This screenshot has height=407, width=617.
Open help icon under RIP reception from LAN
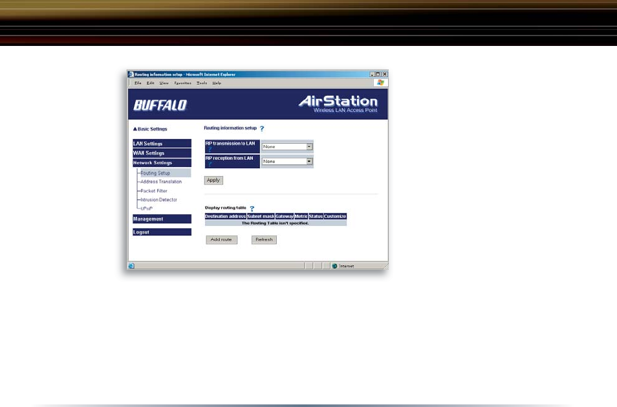click(x=210, y=164)
